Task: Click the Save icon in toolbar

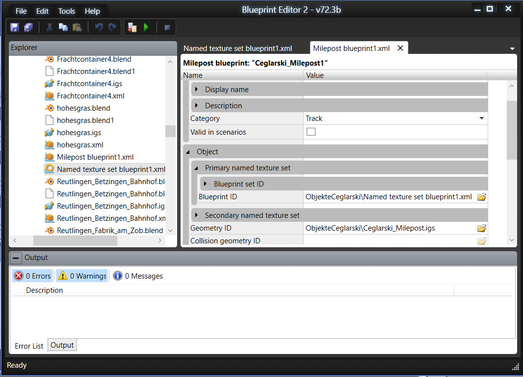Action: pyautogui.click(x=14, y=27)
